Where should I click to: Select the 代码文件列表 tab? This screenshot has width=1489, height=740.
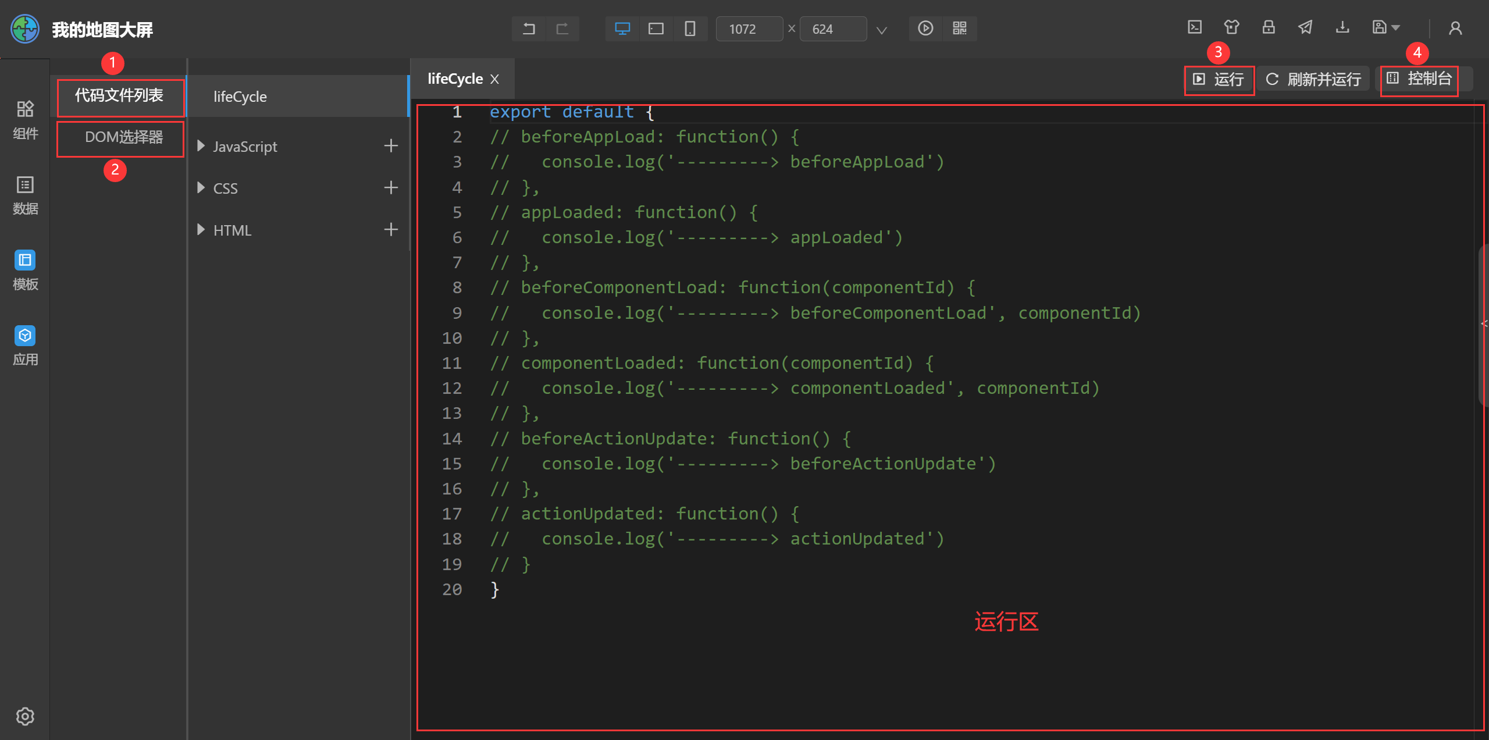(x=120, y=96)
